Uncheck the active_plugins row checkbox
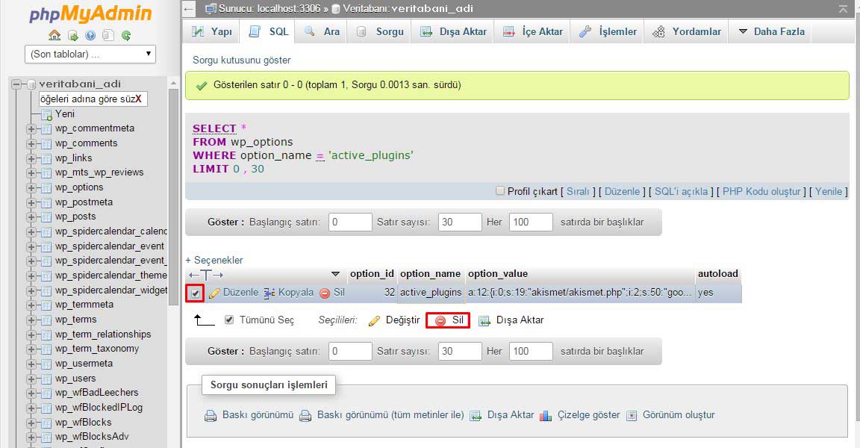The image size is (860, 448). 196,293
